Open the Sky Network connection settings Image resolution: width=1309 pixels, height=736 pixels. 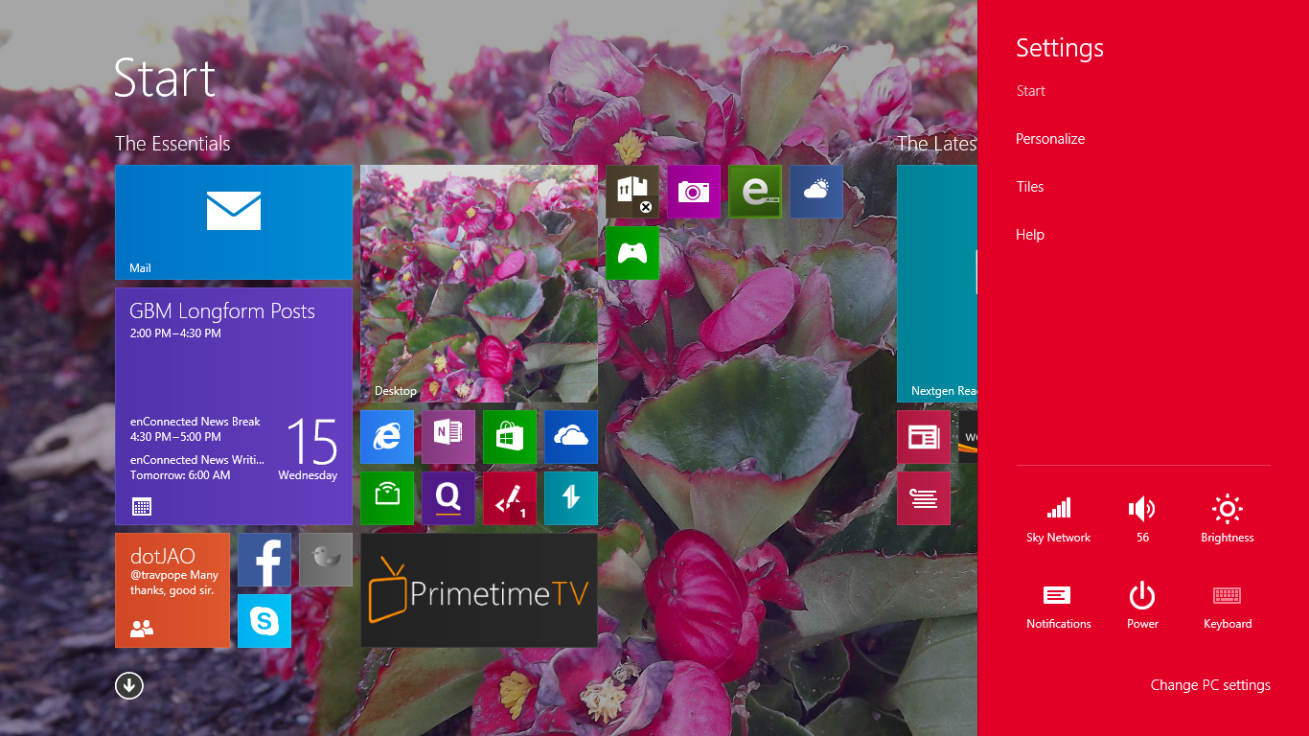pos(1058,518)
